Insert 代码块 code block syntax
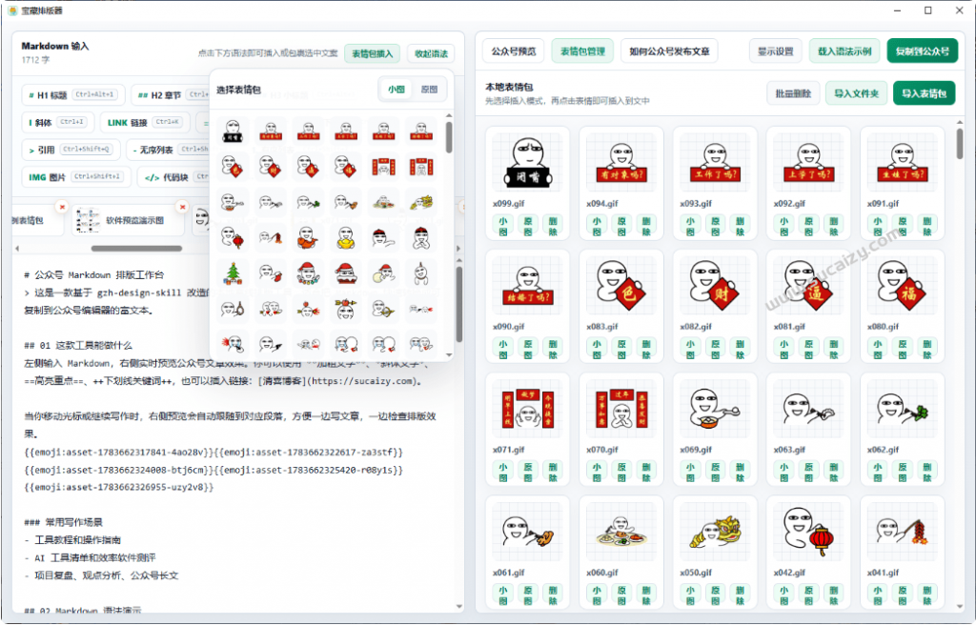The image size is (976, 625). 173,177
